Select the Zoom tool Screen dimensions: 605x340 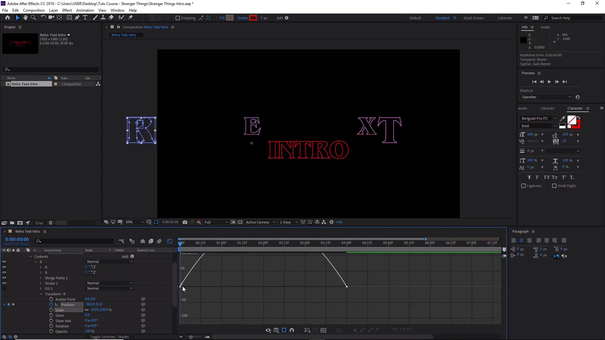tap(33, 18)
